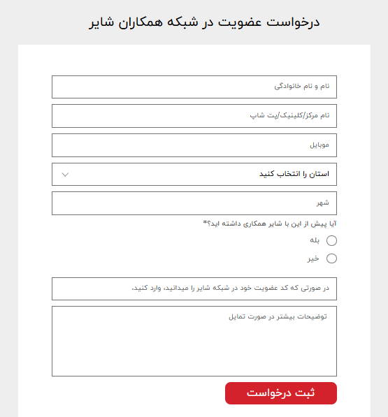This screenshot has width=388, height=417.
Task: Focus the 'نام و نام خانوادگی' field
Action: coord(194,87)
